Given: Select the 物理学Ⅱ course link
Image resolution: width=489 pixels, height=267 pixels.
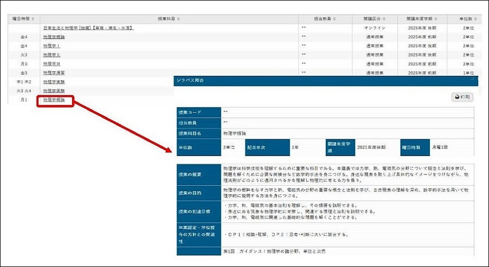Looking at the screenshot, I should click(x=52, y=55).
